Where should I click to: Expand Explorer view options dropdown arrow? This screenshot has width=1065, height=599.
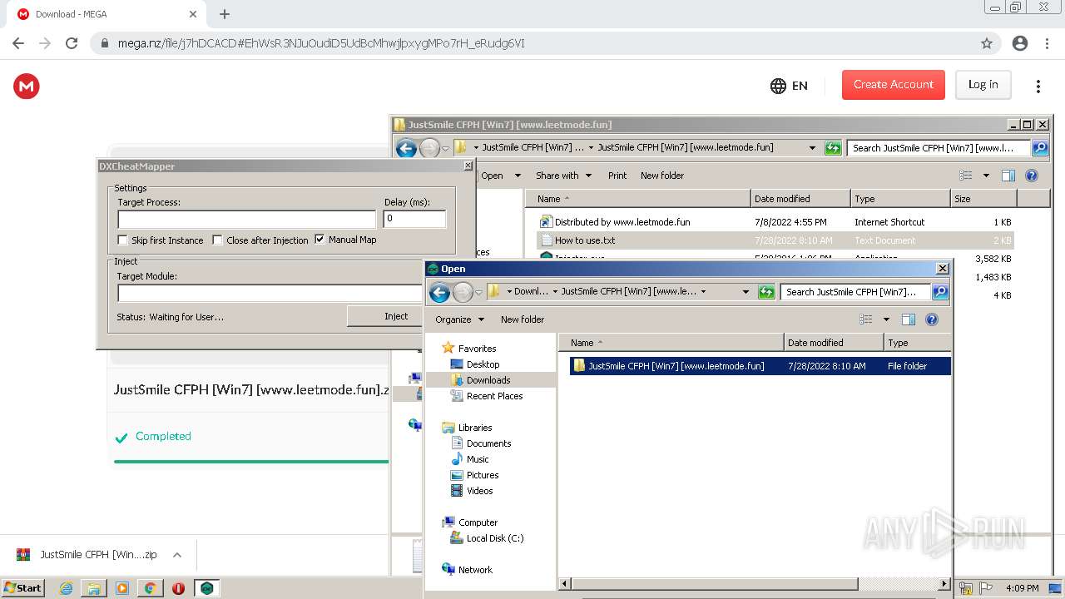[986, 176]
